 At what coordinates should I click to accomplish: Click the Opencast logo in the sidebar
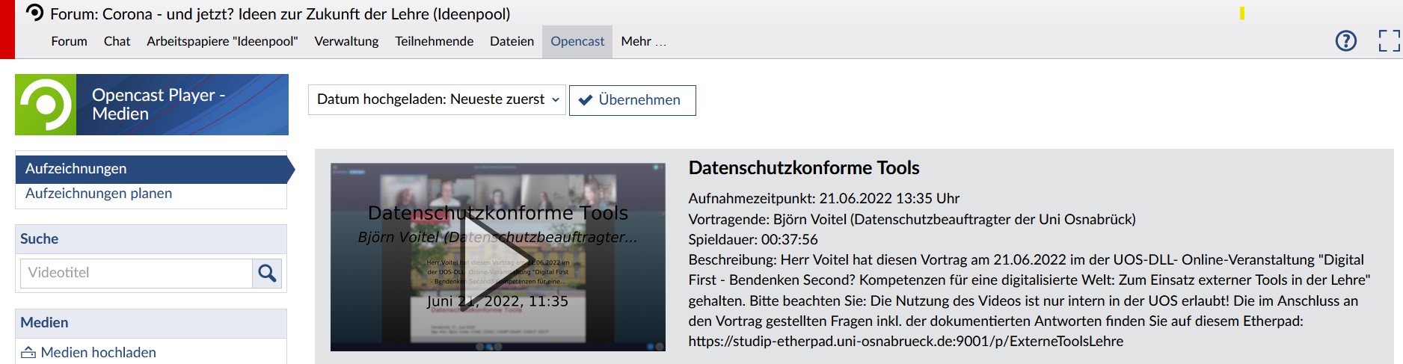pyautogui.click(x=46, y=105)
